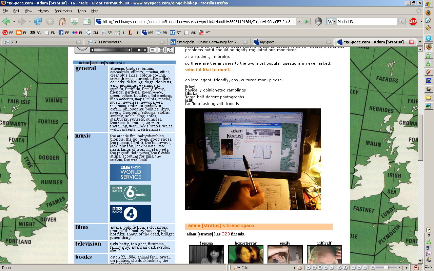Screen dimensions: 434x271
Task: Click the BBC Radio 6 Music banner
Action: coord(131,193)
